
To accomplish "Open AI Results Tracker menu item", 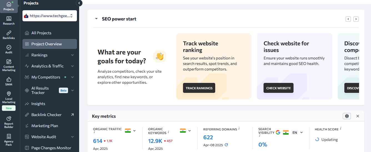I will 40,90.
